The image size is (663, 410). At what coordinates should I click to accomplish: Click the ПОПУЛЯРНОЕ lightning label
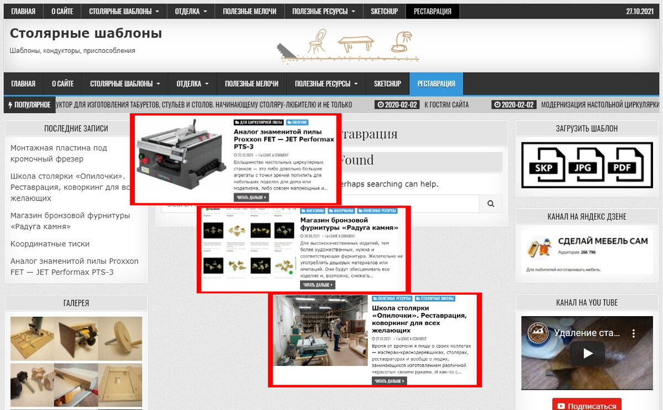30,104
